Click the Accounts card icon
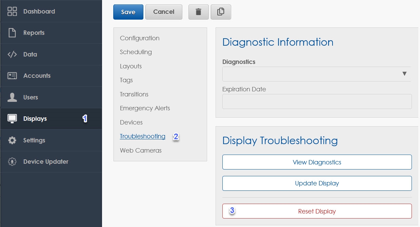The width and height of the screenshot is (420, 227). click(12, 76)
